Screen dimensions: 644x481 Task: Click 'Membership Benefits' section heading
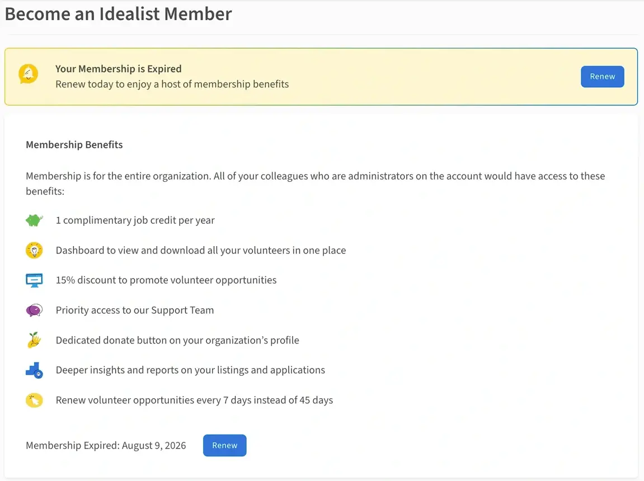[74, 144]
